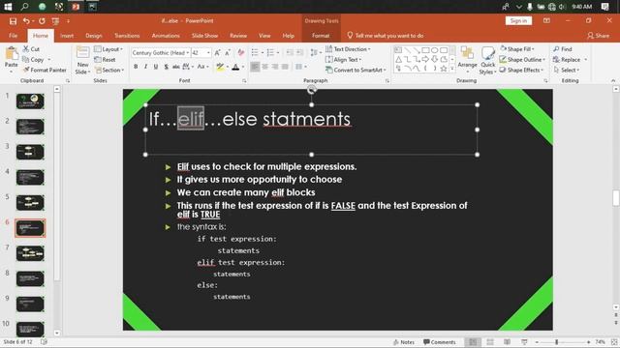
Task: Open the File tab
Action: coord(13,36)
